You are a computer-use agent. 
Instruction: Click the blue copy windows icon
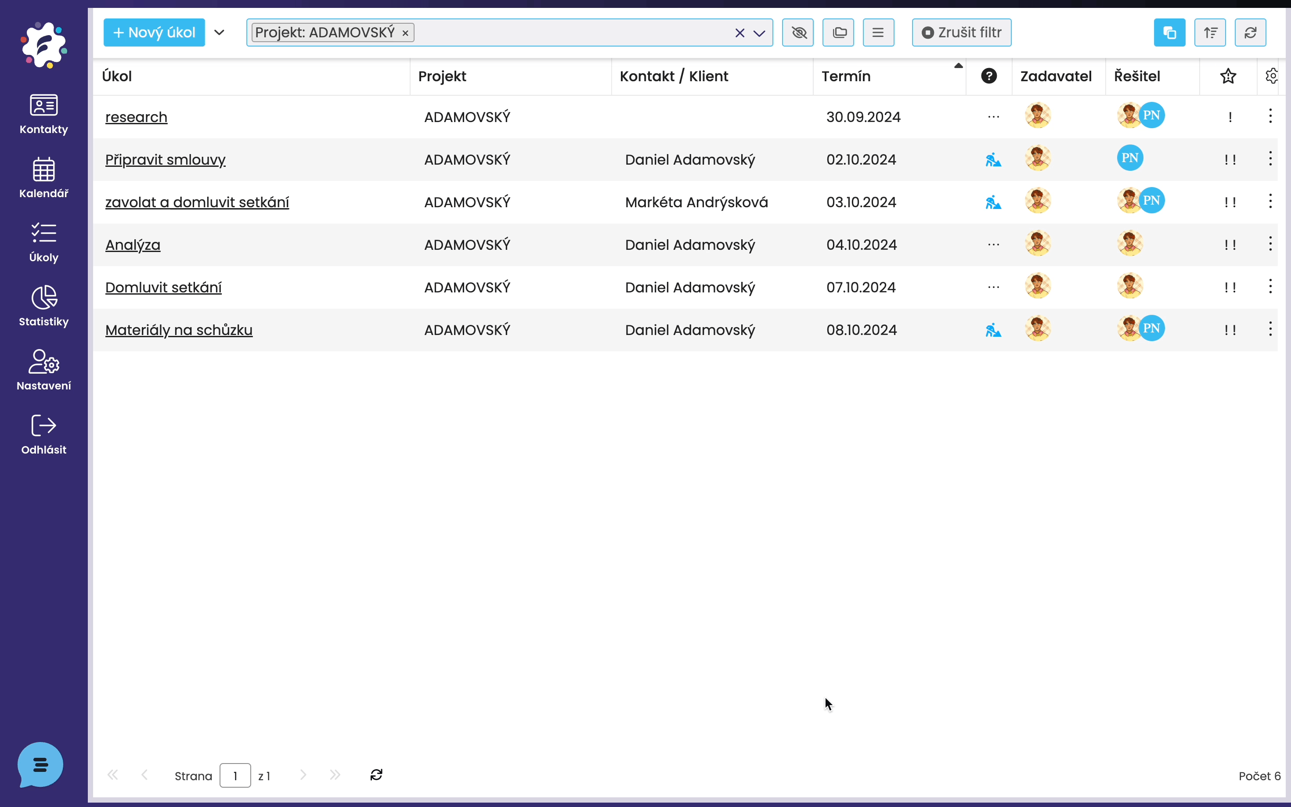click(1170, 32)
